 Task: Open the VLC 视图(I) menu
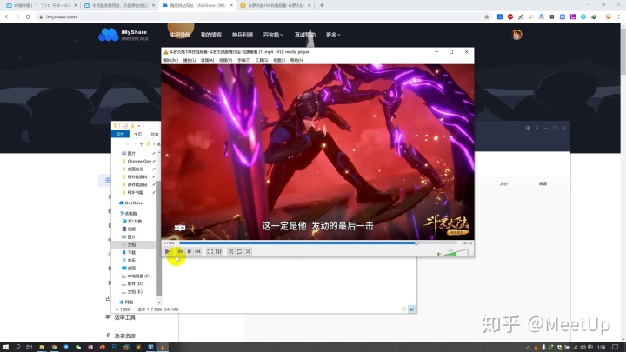click(279, 60)
